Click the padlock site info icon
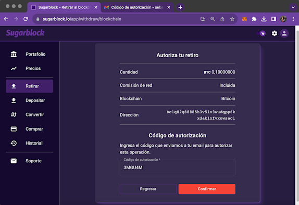This screenshot has height=205, width=299. (38, 19)
